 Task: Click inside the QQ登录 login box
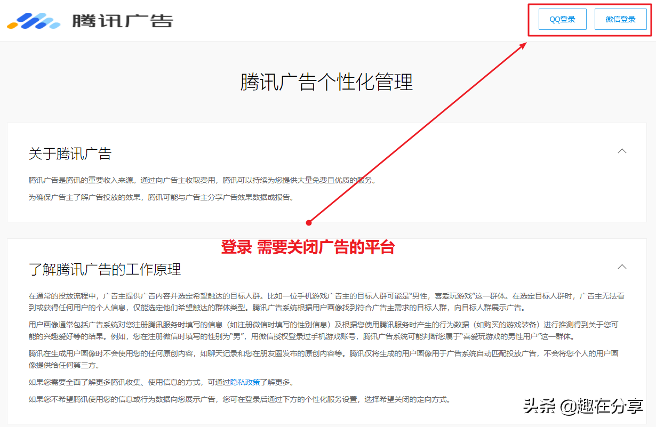(x=562, y=19)
